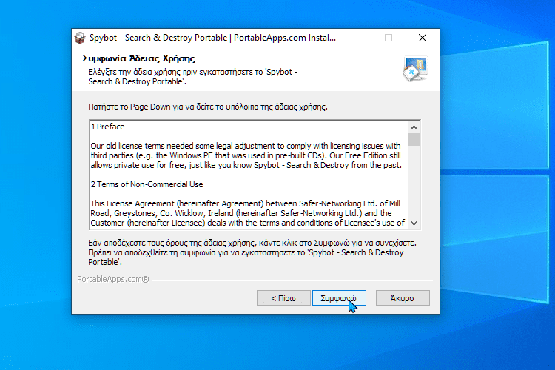Click the 'Εάν αποδέχεστε τους όρους' instruction text
Image resolution: width=555 pixels, height=370 pixels.
click(x=252, y=252)
